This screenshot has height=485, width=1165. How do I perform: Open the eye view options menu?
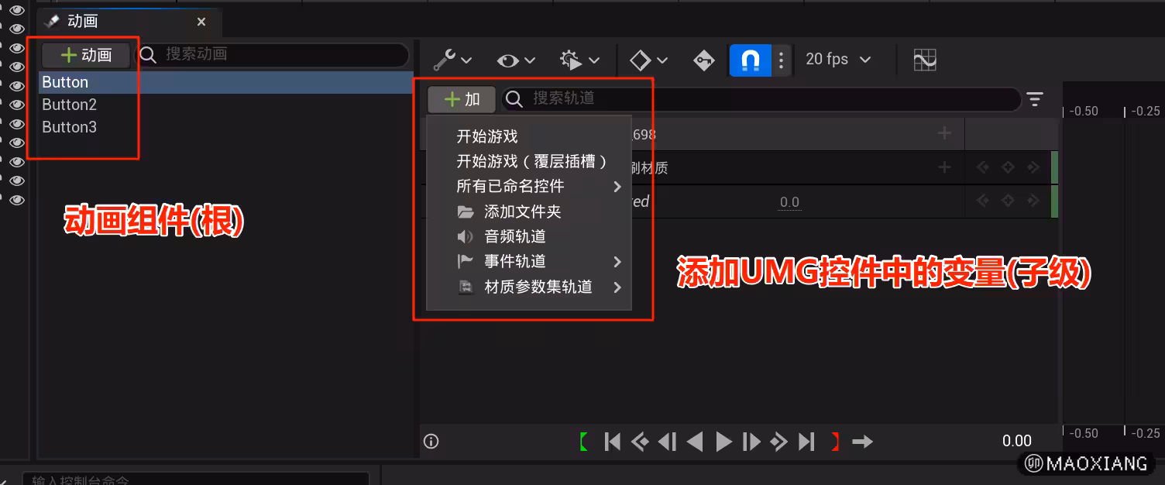pyautogui.click(x=516, y=60)
